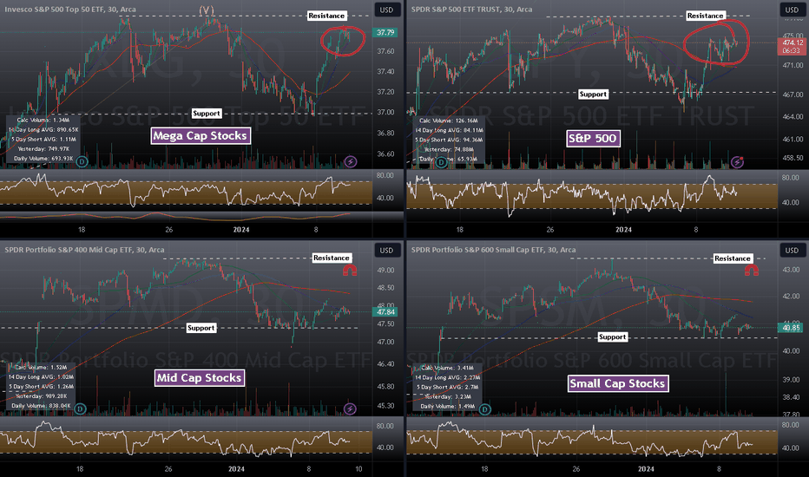Click the lightning bolt icon in Mid Cap ETF chart

point(350,409)
